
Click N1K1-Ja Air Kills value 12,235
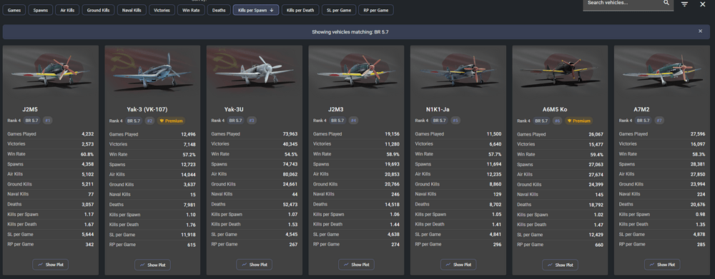tap(494, 174)
